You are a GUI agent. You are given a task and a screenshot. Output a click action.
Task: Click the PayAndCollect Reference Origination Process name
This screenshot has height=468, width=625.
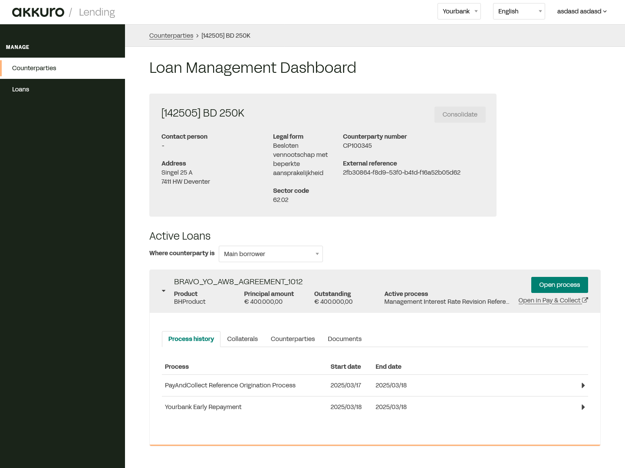[230, 385]
